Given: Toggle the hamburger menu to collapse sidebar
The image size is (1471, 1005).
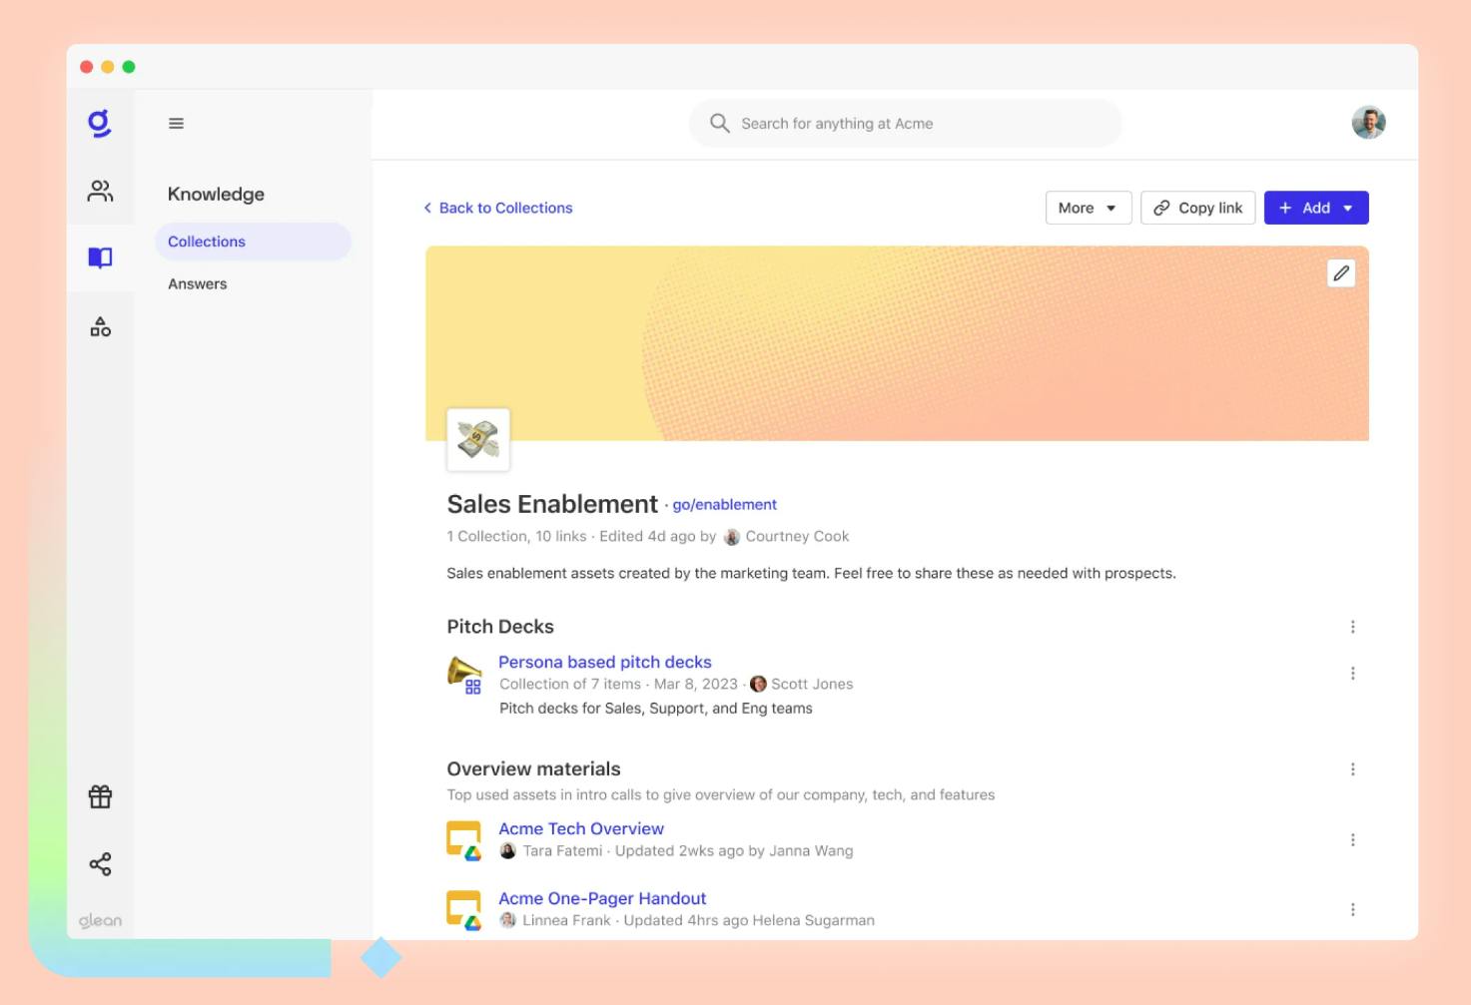Looking at the screenshot, I should 176,124.
